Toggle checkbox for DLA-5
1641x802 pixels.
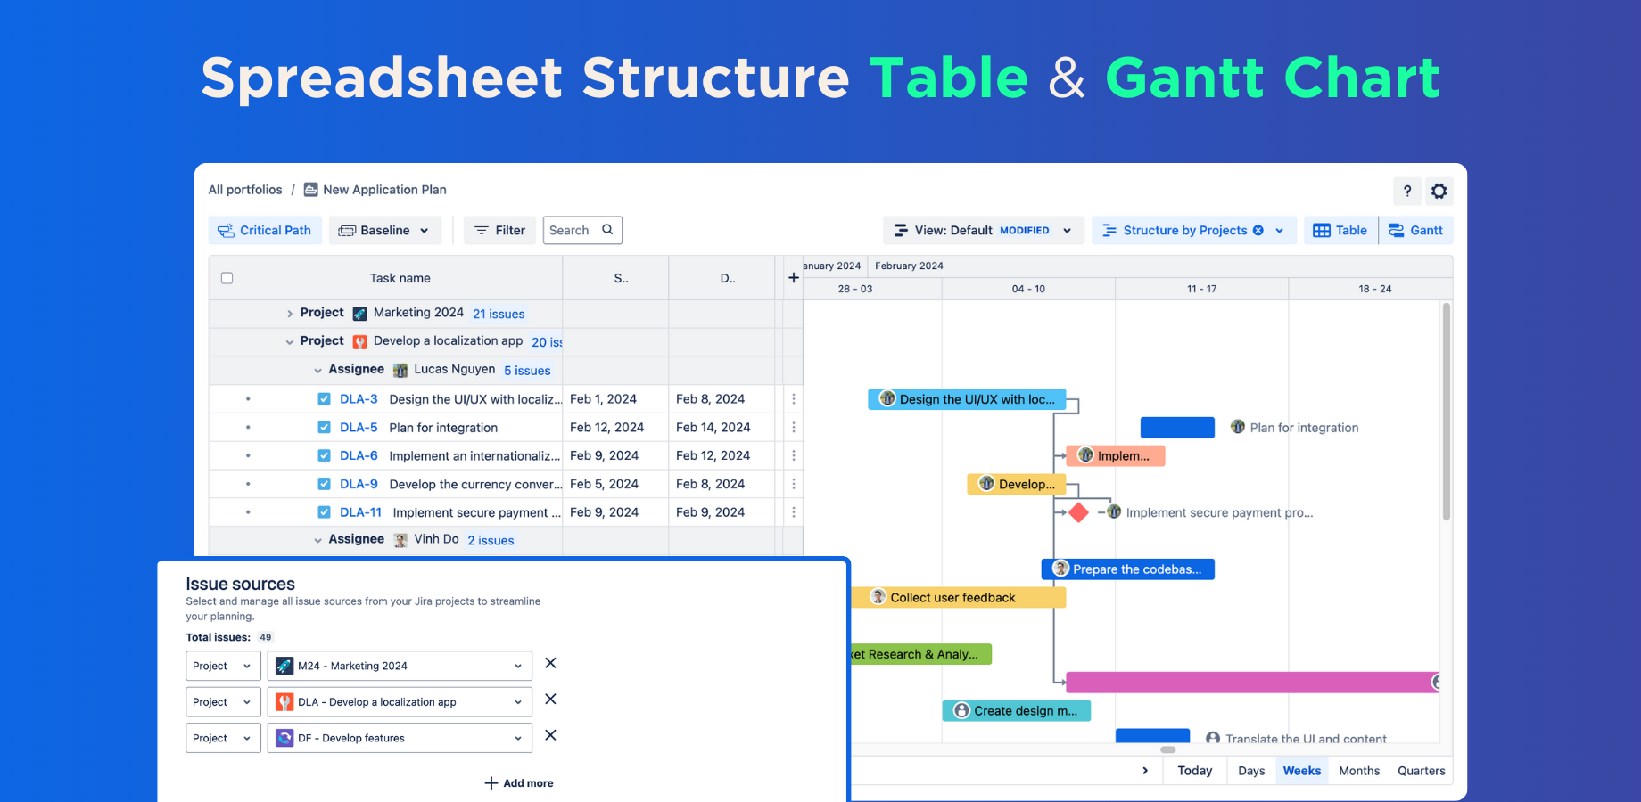point(324,428)
